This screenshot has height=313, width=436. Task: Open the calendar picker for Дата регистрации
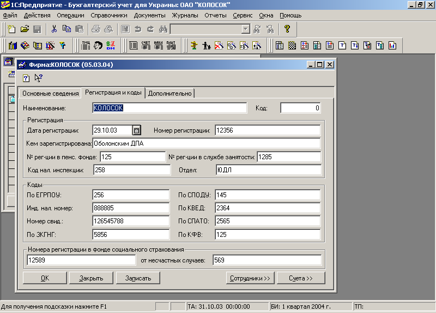(x=136, y=130)
